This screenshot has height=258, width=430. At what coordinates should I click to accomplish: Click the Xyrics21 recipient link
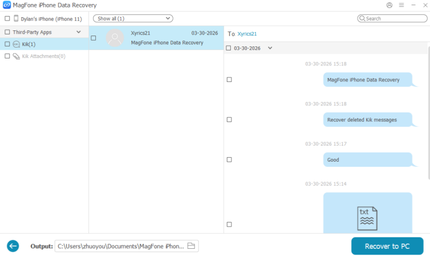247,34
